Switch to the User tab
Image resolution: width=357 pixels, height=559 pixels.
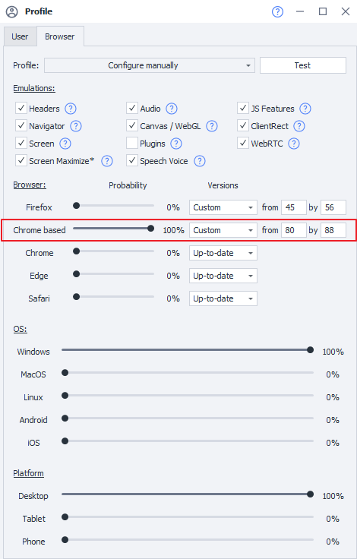pyautogui.click(x=20, y=36)
